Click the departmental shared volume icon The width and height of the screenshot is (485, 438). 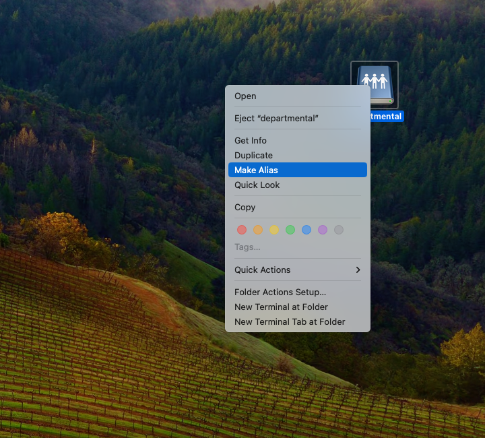[x=375, y=84]
